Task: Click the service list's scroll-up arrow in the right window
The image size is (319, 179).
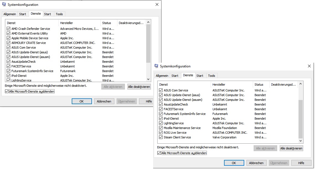Action: coord(301,84)
